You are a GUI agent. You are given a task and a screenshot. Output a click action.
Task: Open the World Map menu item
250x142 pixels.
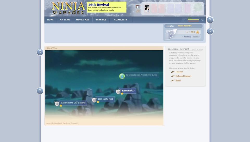click(83, 20)
